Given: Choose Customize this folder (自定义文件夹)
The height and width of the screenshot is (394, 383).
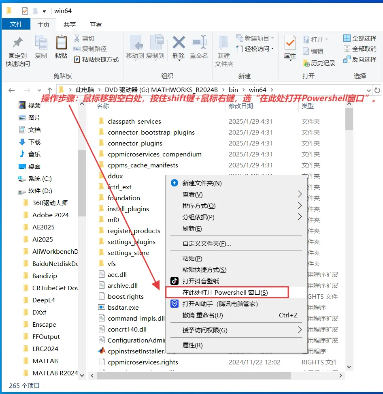Looking at the screenshot, I should coord(236,244).
